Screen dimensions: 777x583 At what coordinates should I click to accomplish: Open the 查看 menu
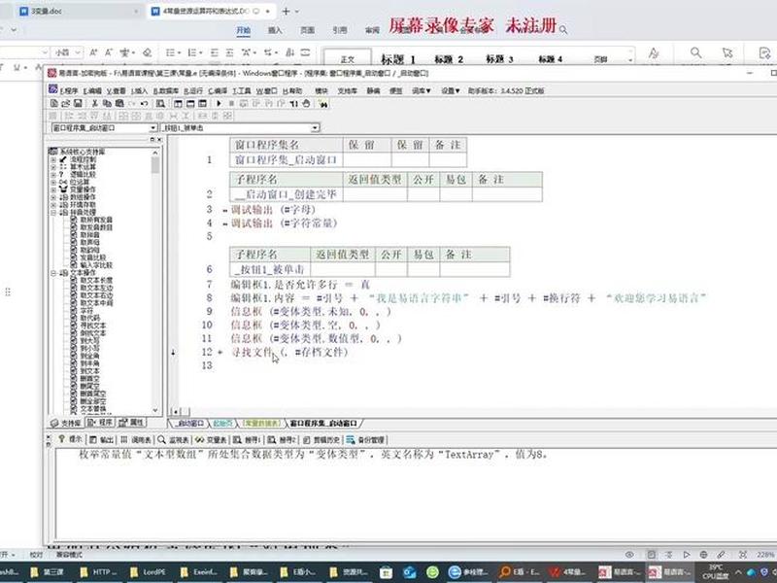click(x=116, y=90)
